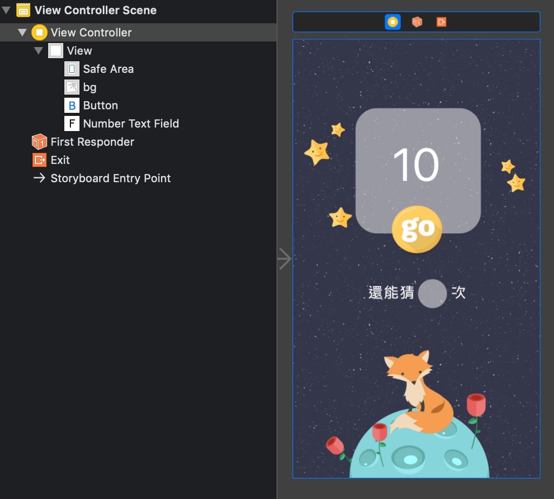Select the View Controller icon in the scene dock

[393, 22]
